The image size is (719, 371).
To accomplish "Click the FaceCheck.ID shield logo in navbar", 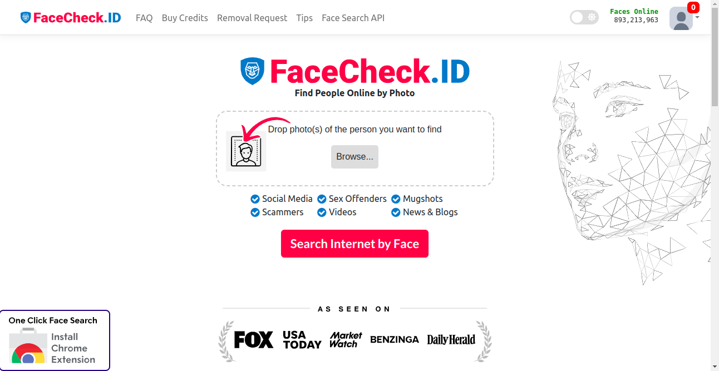I will click(26, 18).
